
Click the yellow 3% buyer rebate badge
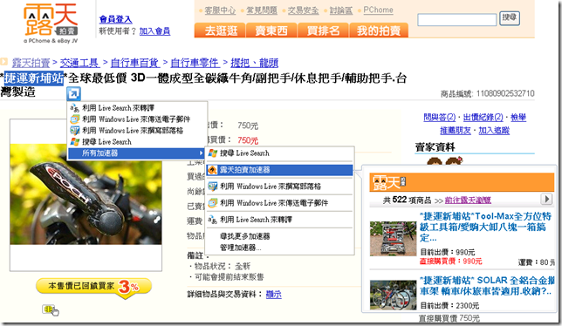94,287
